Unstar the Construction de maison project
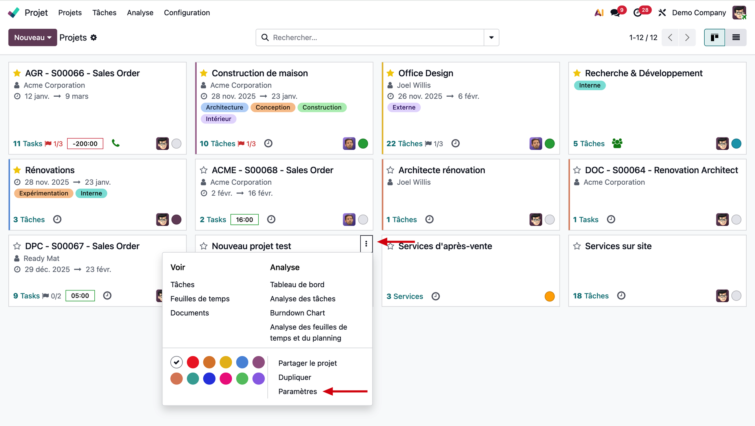 (x=204, y=73)
